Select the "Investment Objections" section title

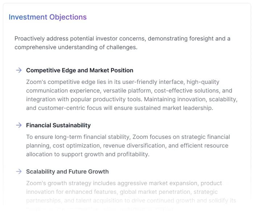coord(48,17)
